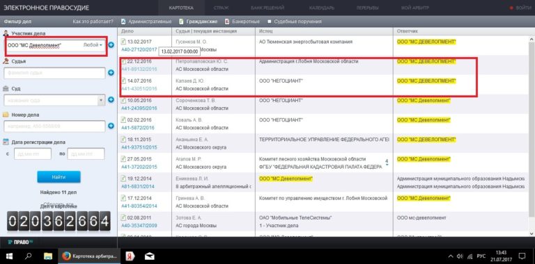Click the document icon beside date 17.12.2014

pyautogui.click(x=123, y=198)
